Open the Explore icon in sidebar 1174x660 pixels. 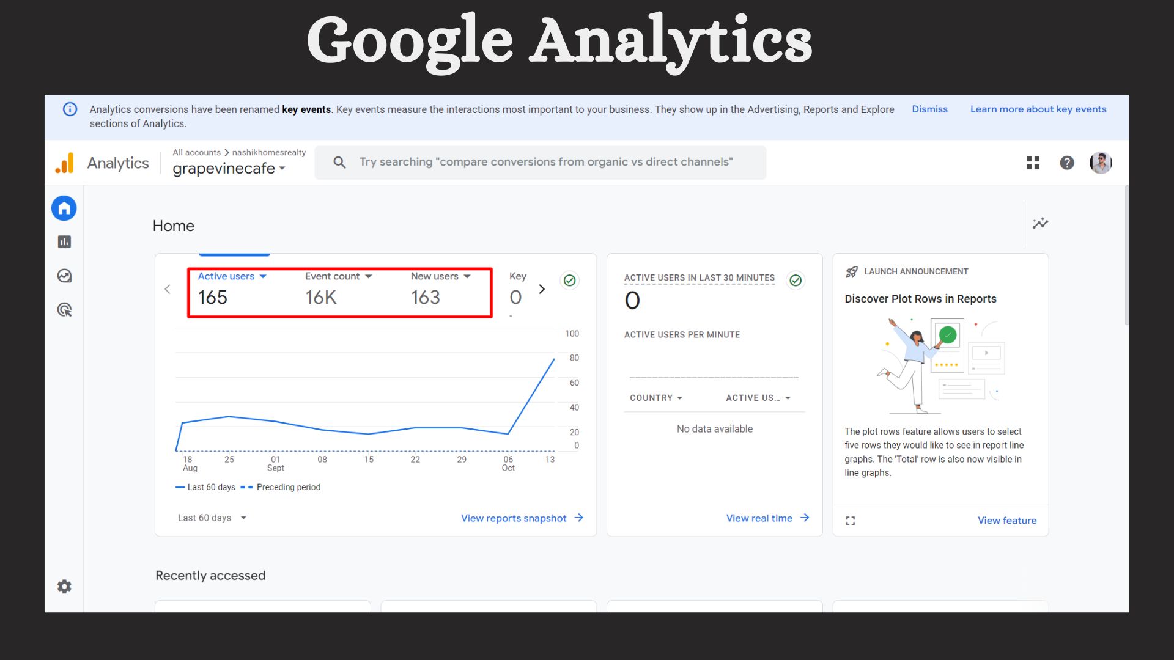point(64,276)
